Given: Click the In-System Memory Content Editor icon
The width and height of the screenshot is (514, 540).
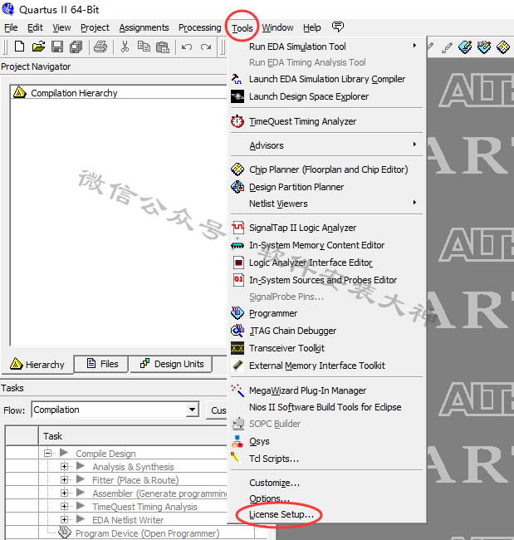Looking at the screenshot, I should 237,245.
